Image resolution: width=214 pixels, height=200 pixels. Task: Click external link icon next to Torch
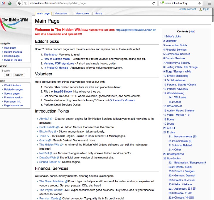coord(48,136)
